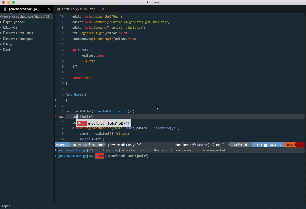Viewport: 306px width, 209px height.
Task: Click the goflycheck folder icon
Action: pos(5,22)
